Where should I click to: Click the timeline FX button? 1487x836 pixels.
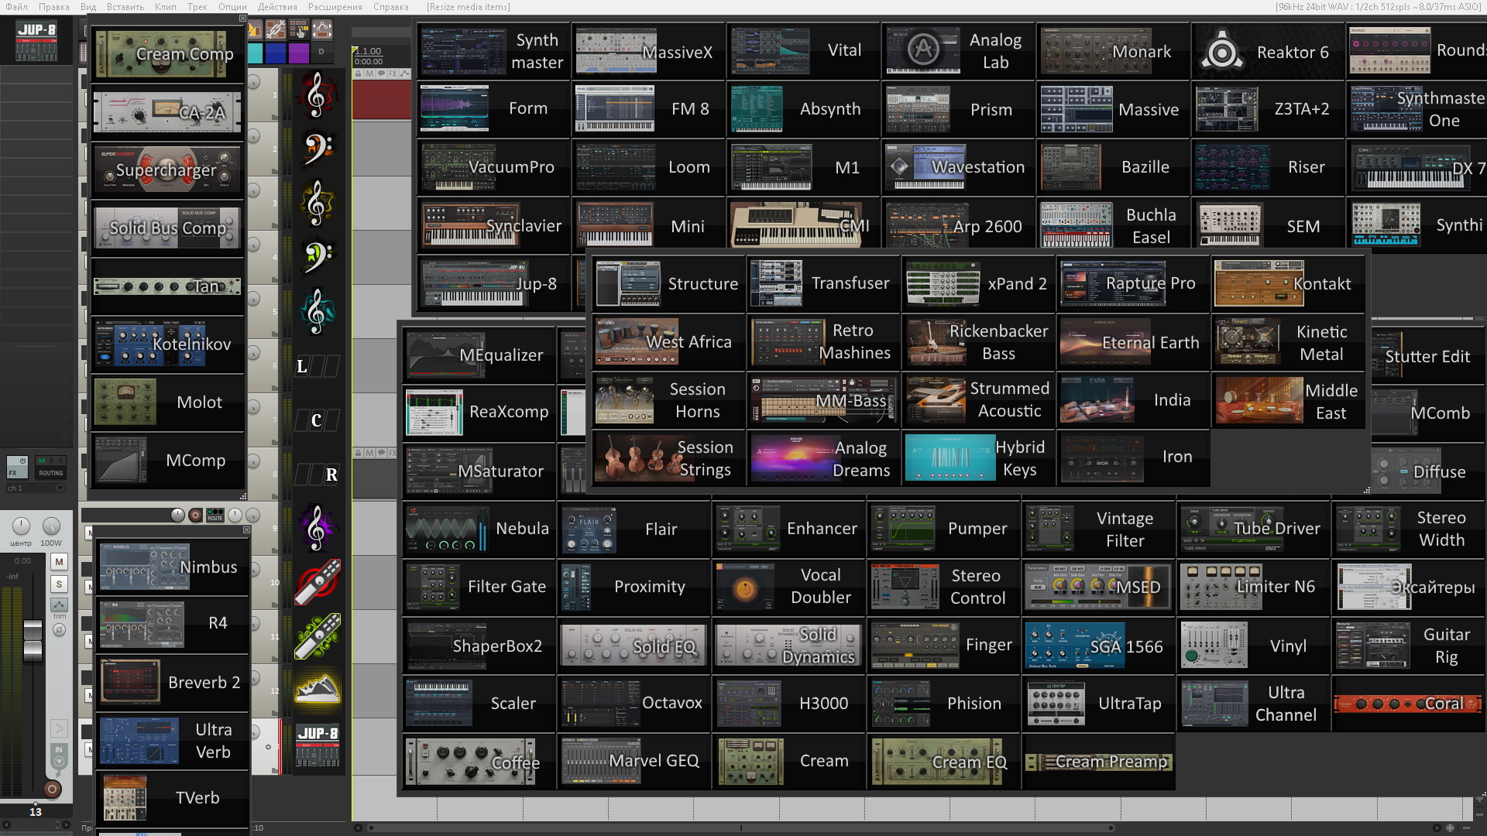[393, 74]
